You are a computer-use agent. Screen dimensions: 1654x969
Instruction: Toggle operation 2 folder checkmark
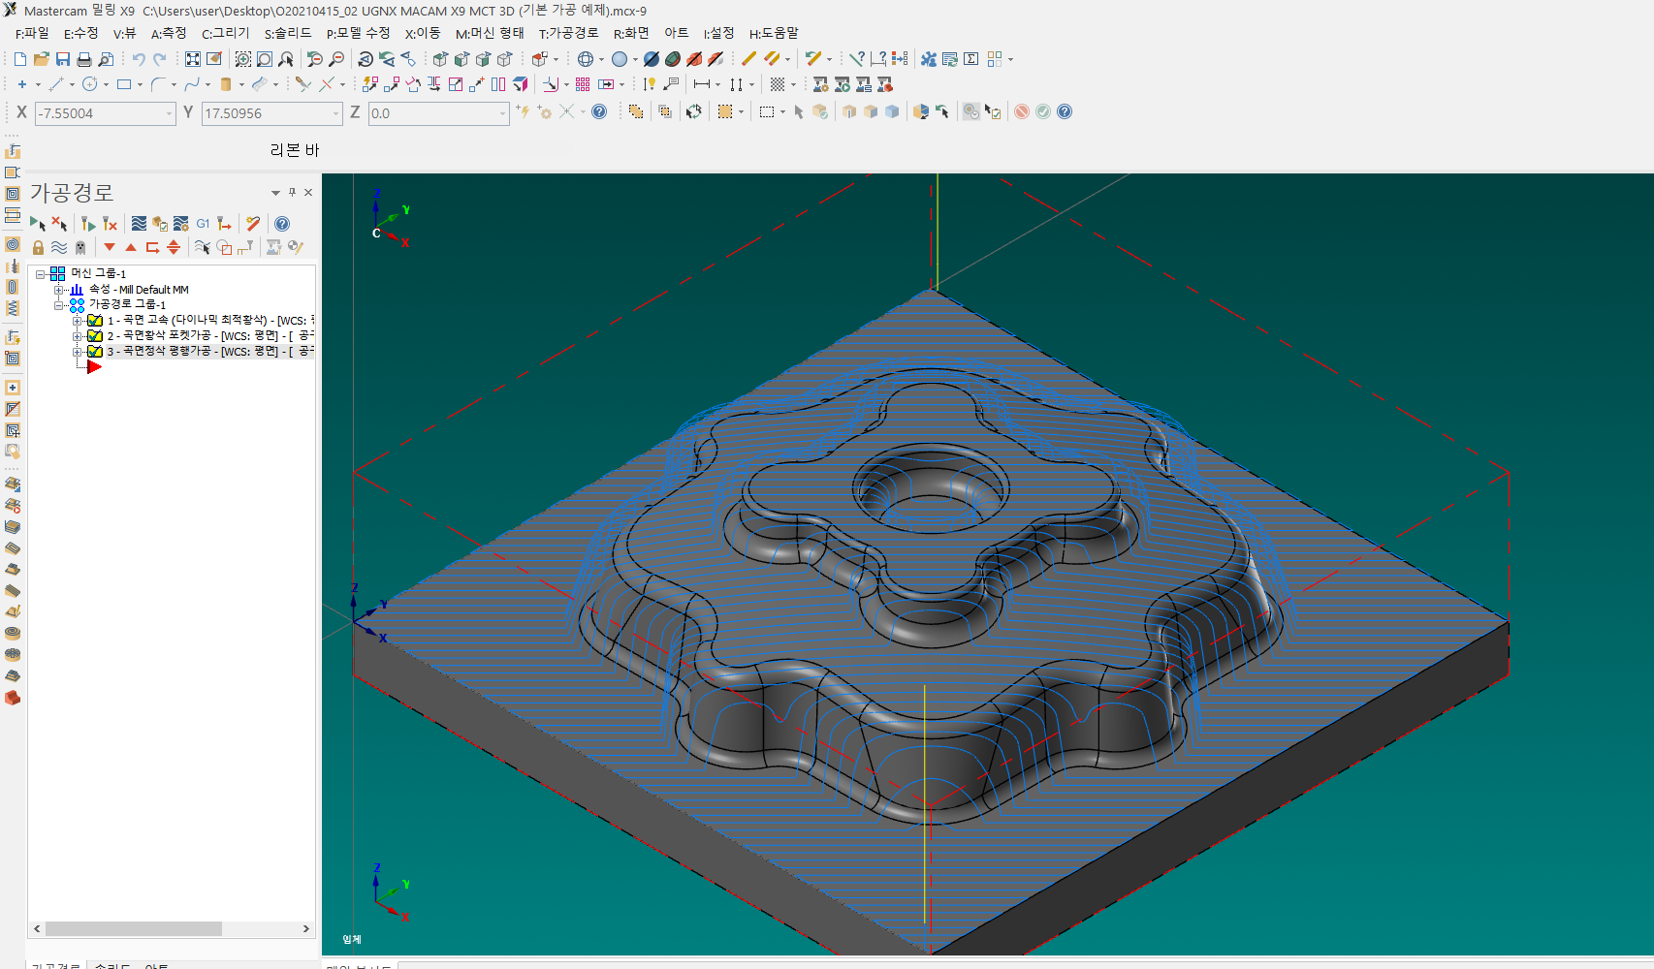click(95, 336)
